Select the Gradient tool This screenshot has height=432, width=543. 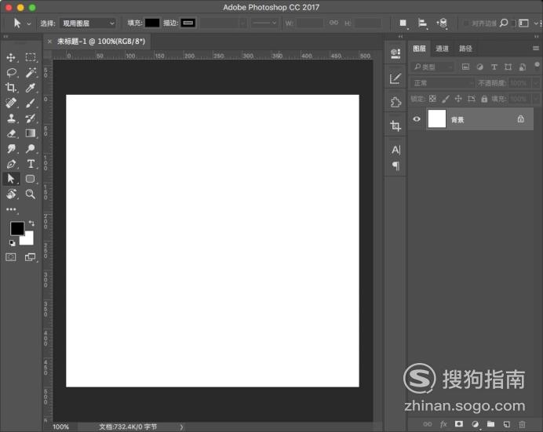tap(31, 133)
